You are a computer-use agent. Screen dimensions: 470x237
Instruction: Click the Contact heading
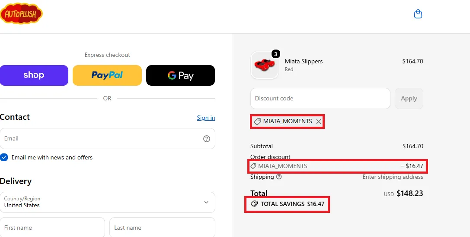(15, 117)
